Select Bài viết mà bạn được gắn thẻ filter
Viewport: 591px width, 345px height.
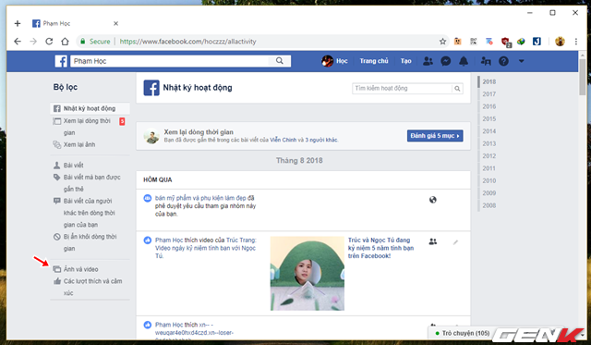tap(90, 183)
